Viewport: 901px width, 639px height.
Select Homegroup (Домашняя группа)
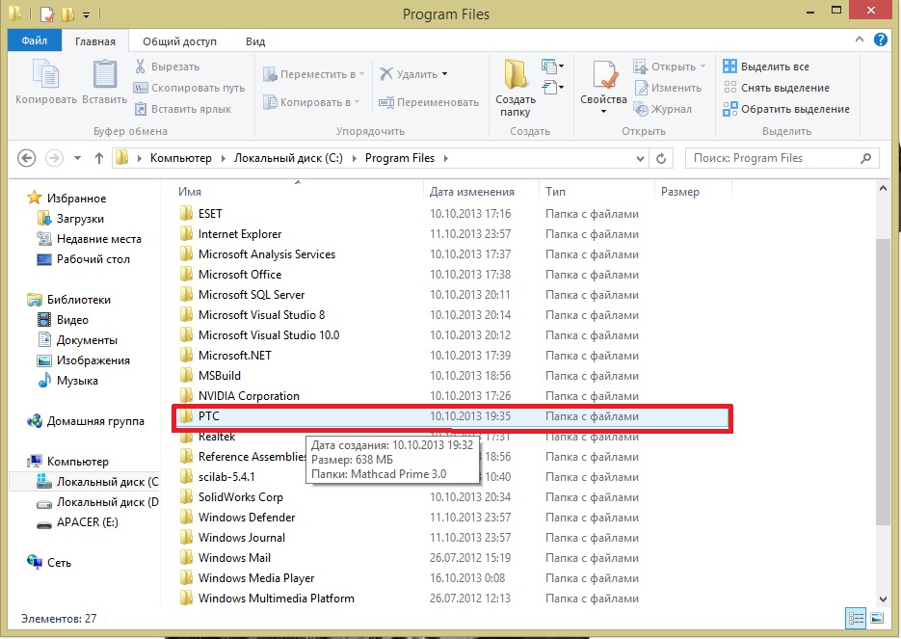85,420
